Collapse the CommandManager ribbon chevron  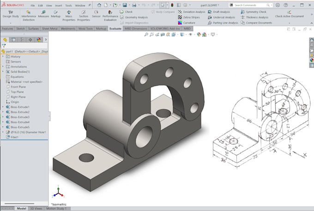312,23
